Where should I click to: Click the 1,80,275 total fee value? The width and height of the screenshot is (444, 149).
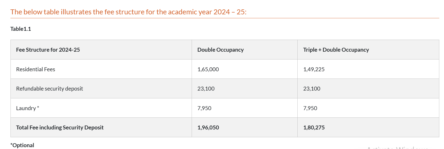pos(314,128)
